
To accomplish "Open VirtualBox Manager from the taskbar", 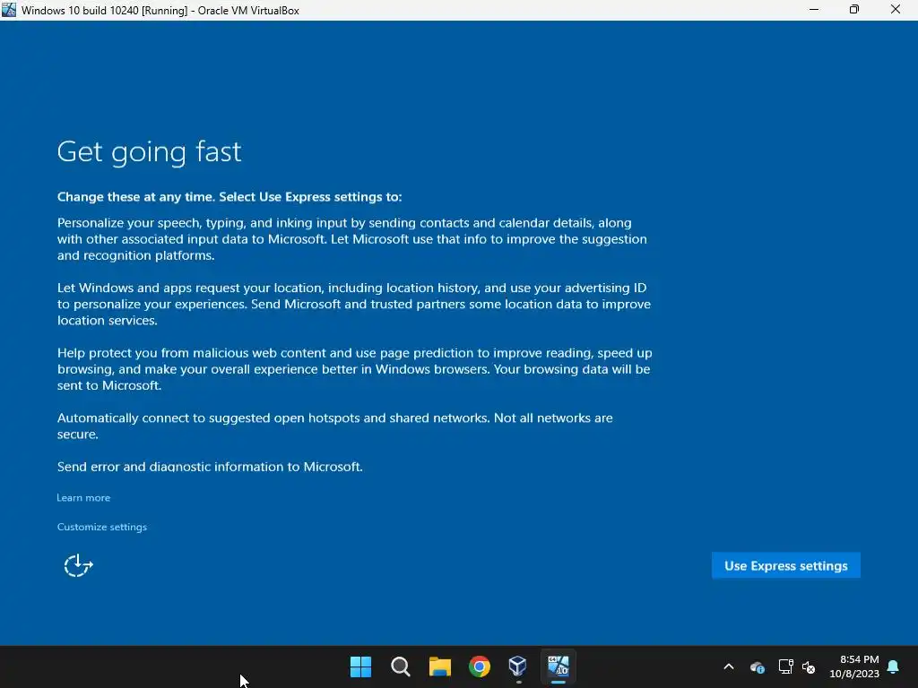I will click(x=518, y=666).
